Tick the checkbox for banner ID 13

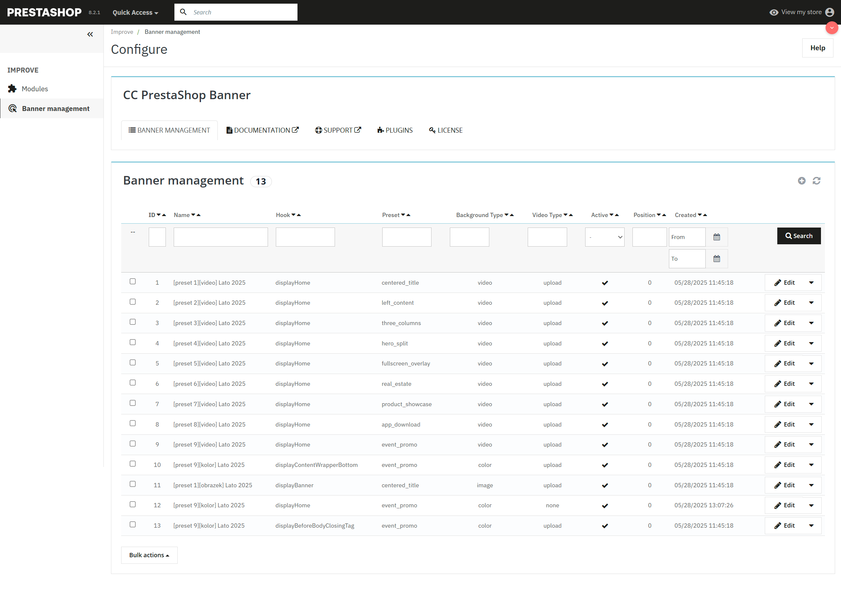[x=133, y=524]
